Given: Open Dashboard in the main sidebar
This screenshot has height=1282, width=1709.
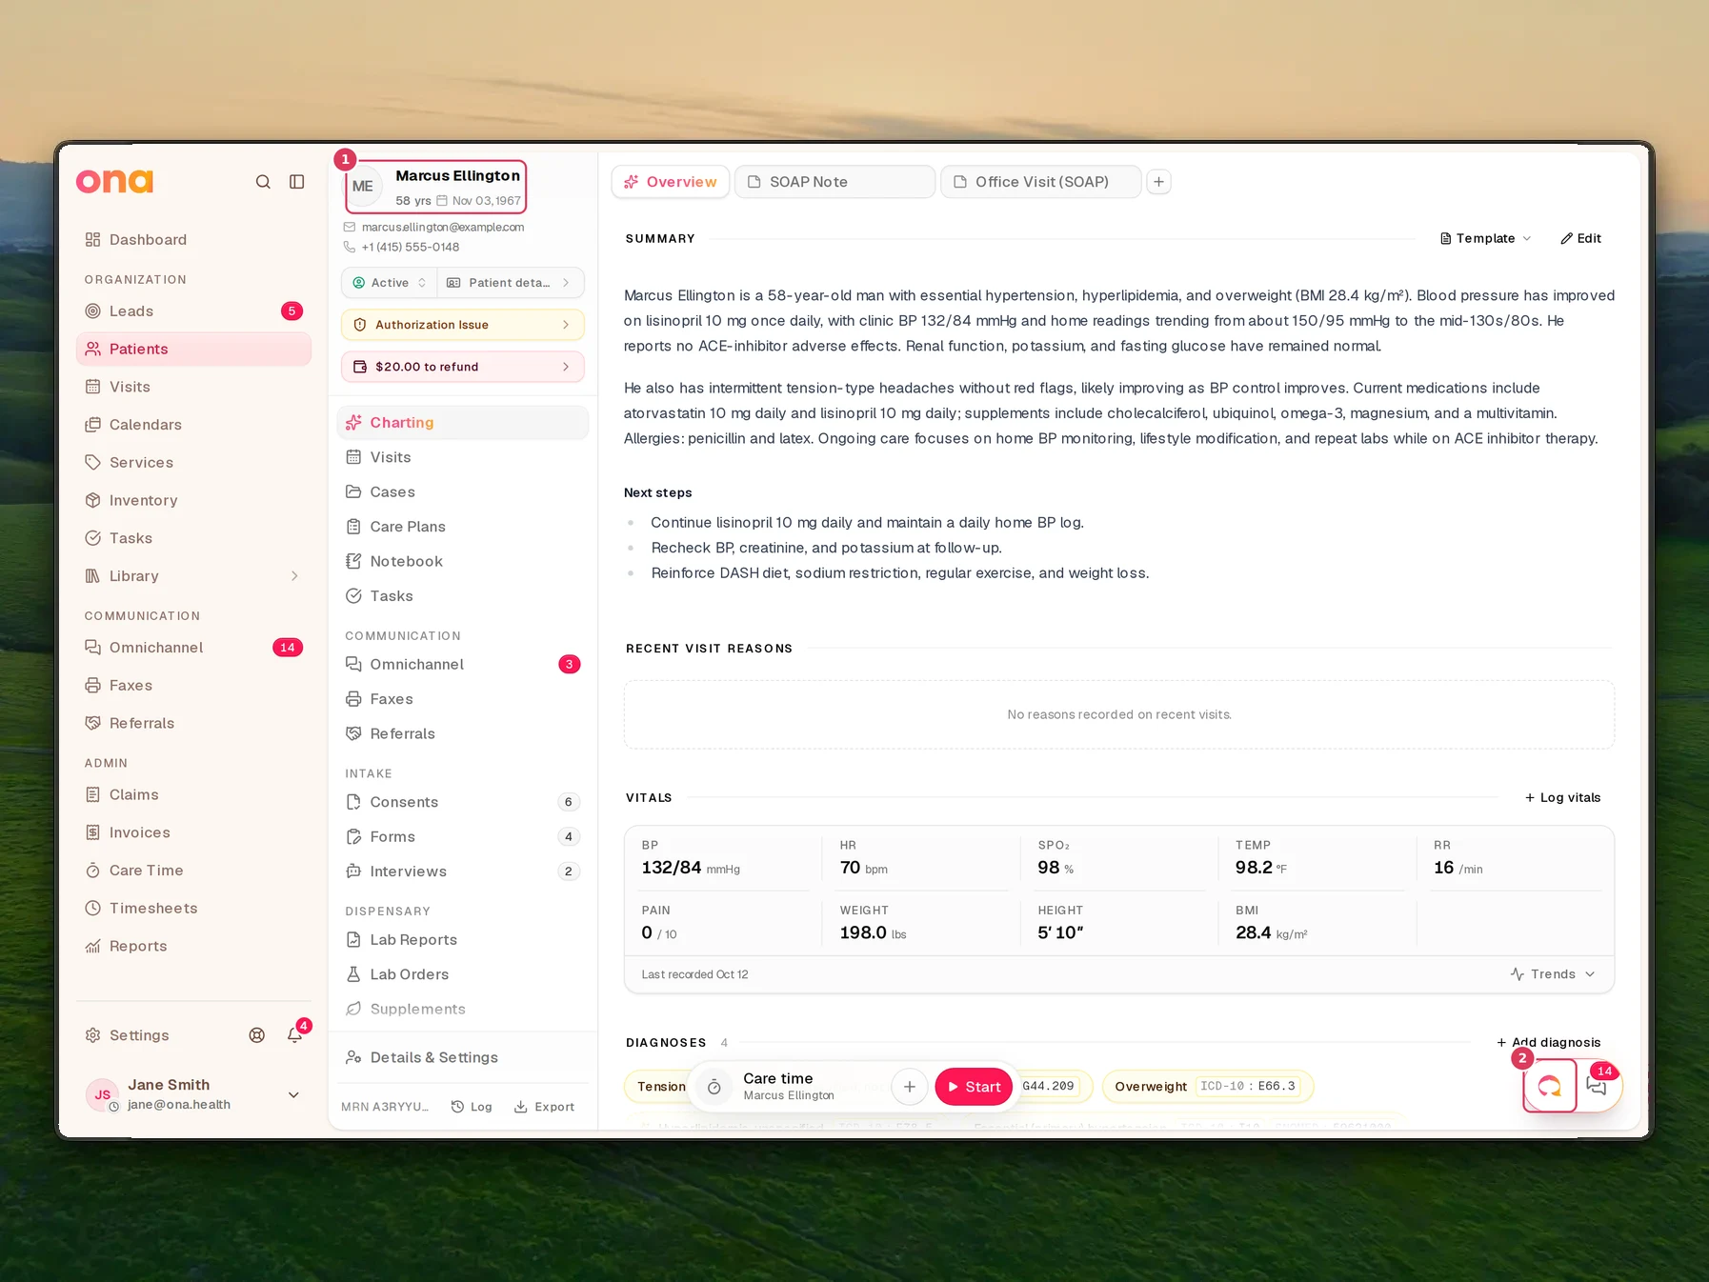Looking at the screenshot, I should 193,240.
